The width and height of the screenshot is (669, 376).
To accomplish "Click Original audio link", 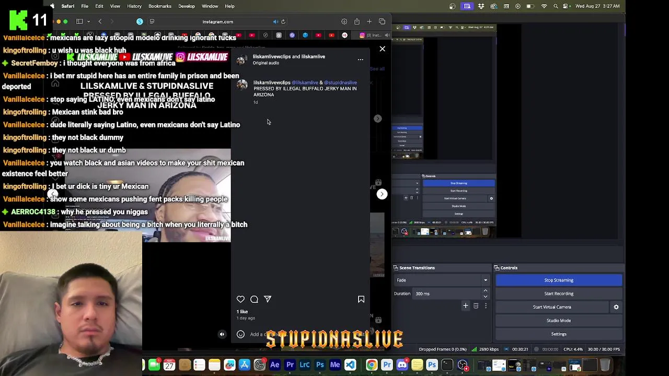I will click(x=266, y=63).
